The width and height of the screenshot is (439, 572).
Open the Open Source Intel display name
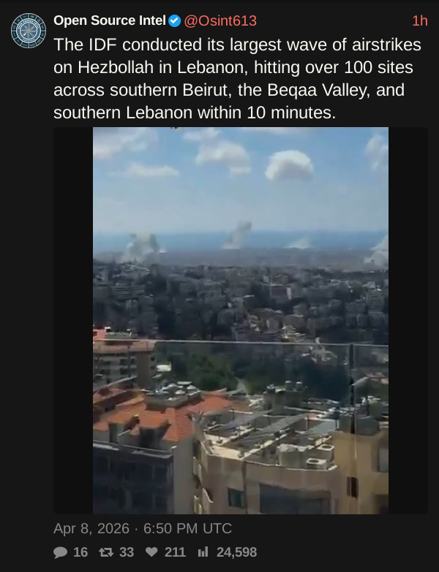110,20
